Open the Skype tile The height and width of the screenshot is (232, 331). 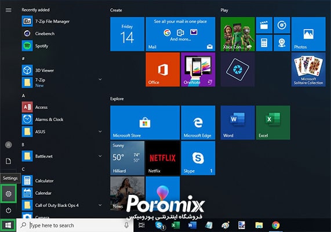point(198,158)
